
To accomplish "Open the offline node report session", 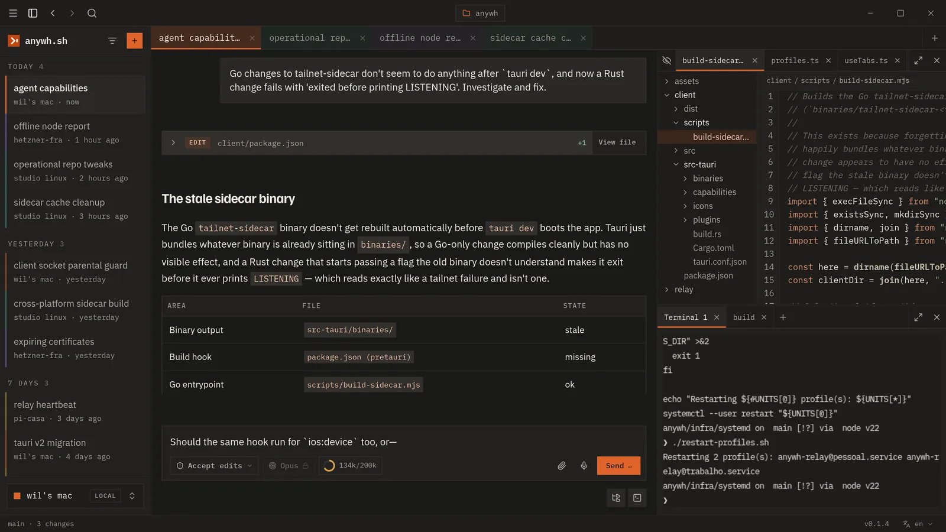I will [x=75, y=132].
